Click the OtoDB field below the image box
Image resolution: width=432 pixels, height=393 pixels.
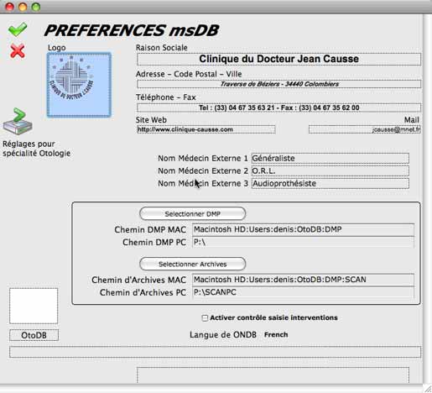[34, 335]
